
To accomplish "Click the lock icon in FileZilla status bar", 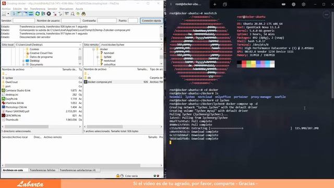I will [118, 176].
